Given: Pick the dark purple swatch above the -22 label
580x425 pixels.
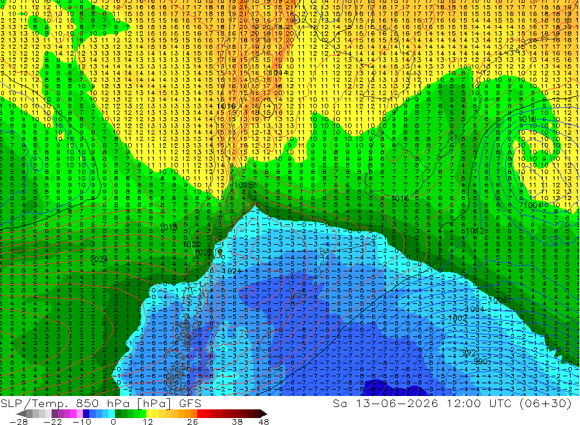Looking at the screenshot, I should (55, 413).
